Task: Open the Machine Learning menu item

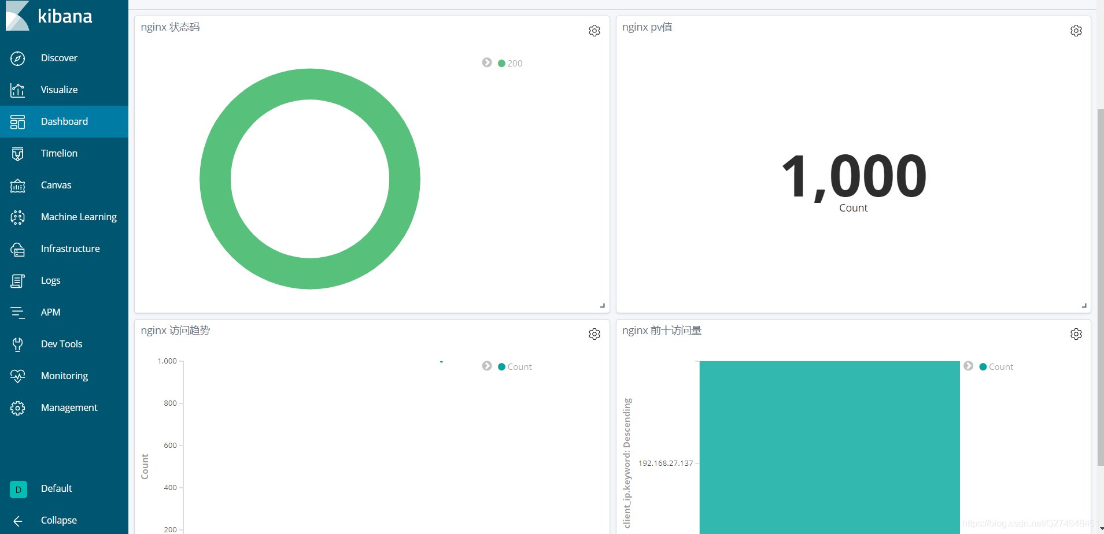Action: click(x=79, y=217)
